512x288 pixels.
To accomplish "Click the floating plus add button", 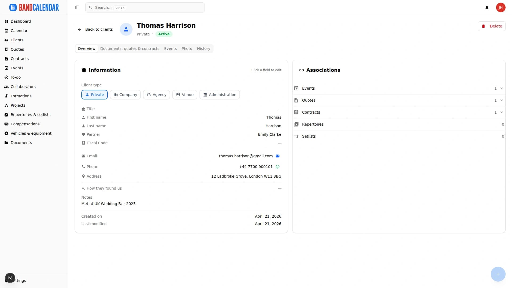I will (x=498, y=274).
